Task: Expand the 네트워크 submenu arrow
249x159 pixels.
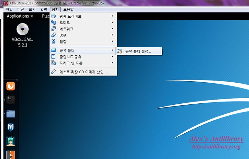Action: (112, 29)
